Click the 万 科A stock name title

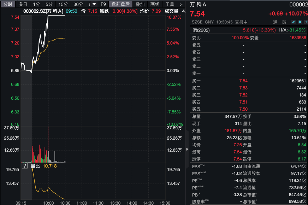point(198,5)
